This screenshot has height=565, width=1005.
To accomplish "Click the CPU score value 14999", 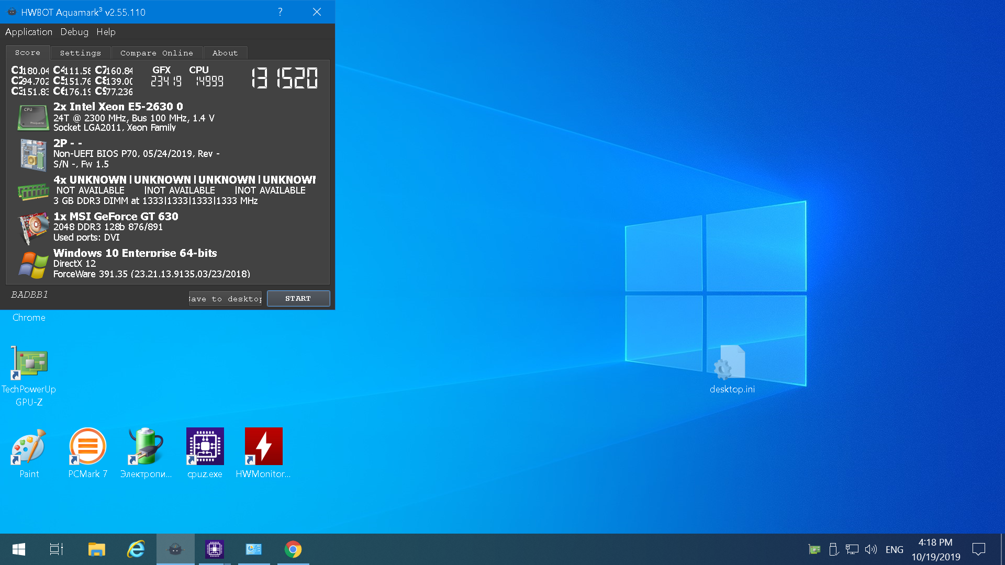I will [209, 81].
